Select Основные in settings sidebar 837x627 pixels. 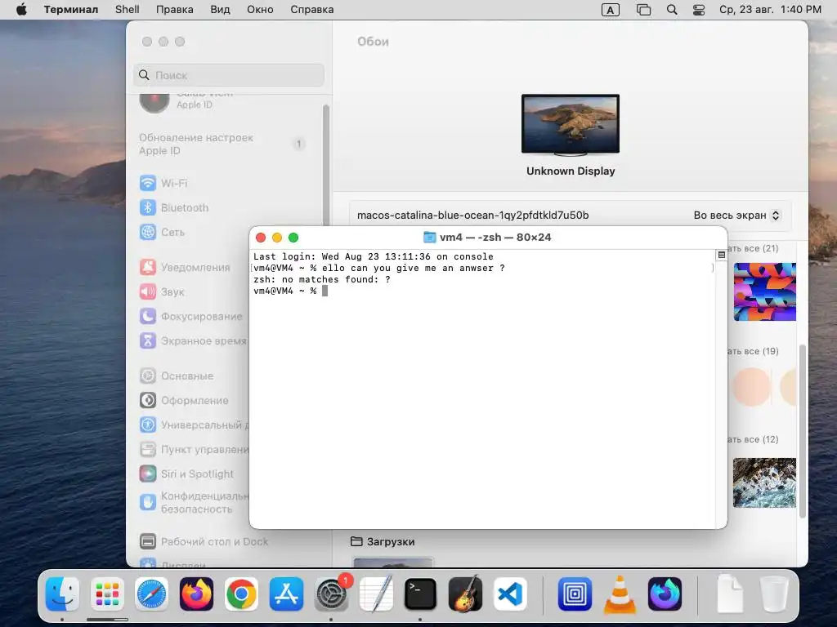[x=177, y=376]
